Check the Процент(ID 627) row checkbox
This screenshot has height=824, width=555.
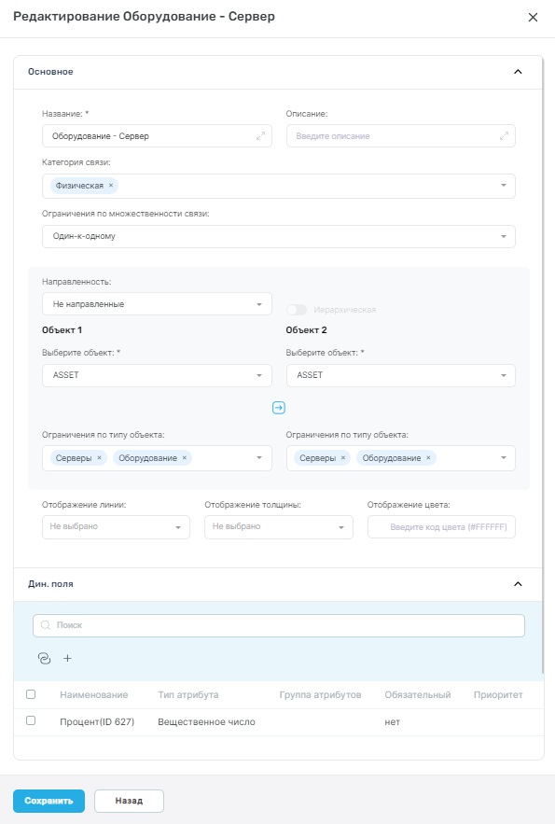coord(31,720)
